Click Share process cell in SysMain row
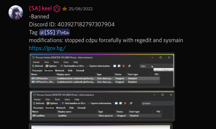Image resolution: width=216 pixels, height=129 pixels. [106, 116]
